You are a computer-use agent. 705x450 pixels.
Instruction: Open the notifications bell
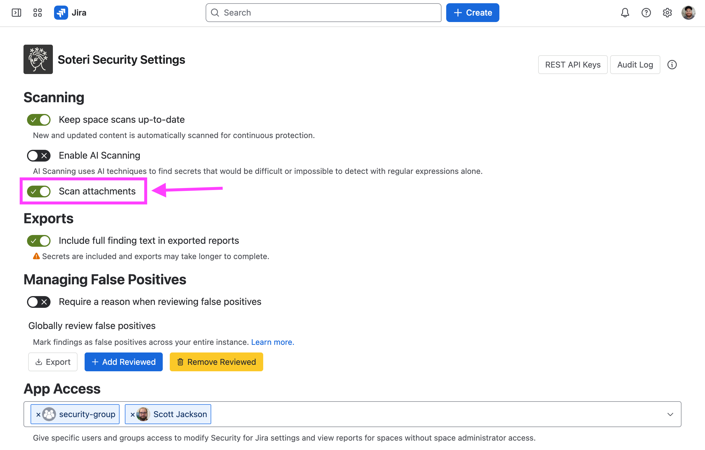tap(625, 13)
